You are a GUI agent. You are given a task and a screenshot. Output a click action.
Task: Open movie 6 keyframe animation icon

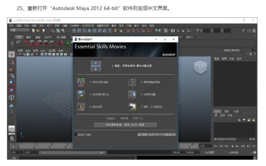point(132,95)
